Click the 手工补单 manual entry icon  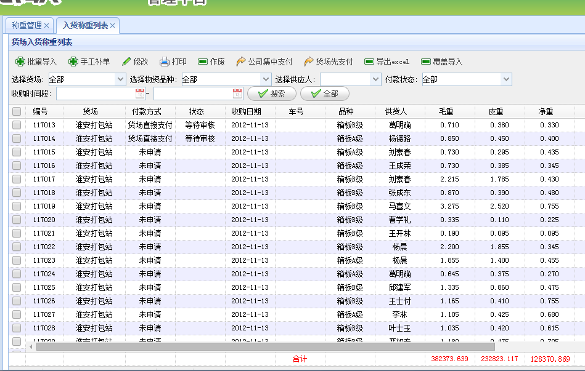(73, 62)
